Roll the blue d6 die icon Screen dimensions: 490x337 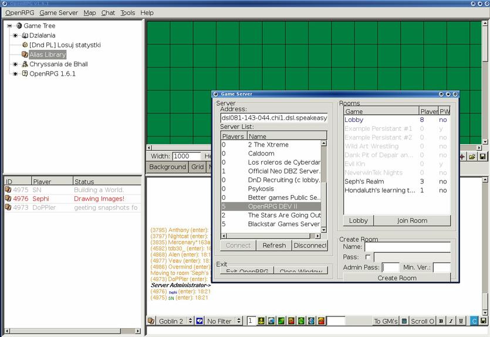(271, 321)
